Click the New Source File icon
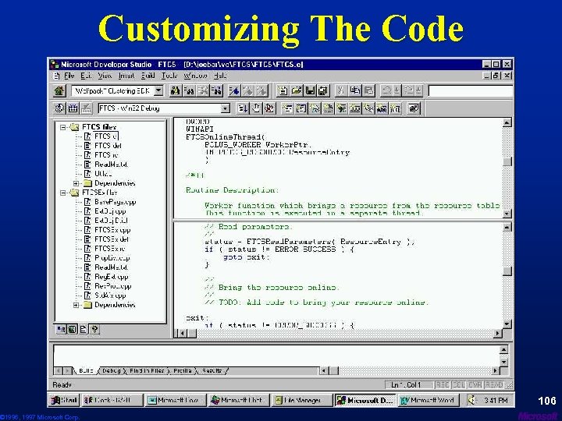The height and width of the screenshot is (421, 562). pos(283,91)
